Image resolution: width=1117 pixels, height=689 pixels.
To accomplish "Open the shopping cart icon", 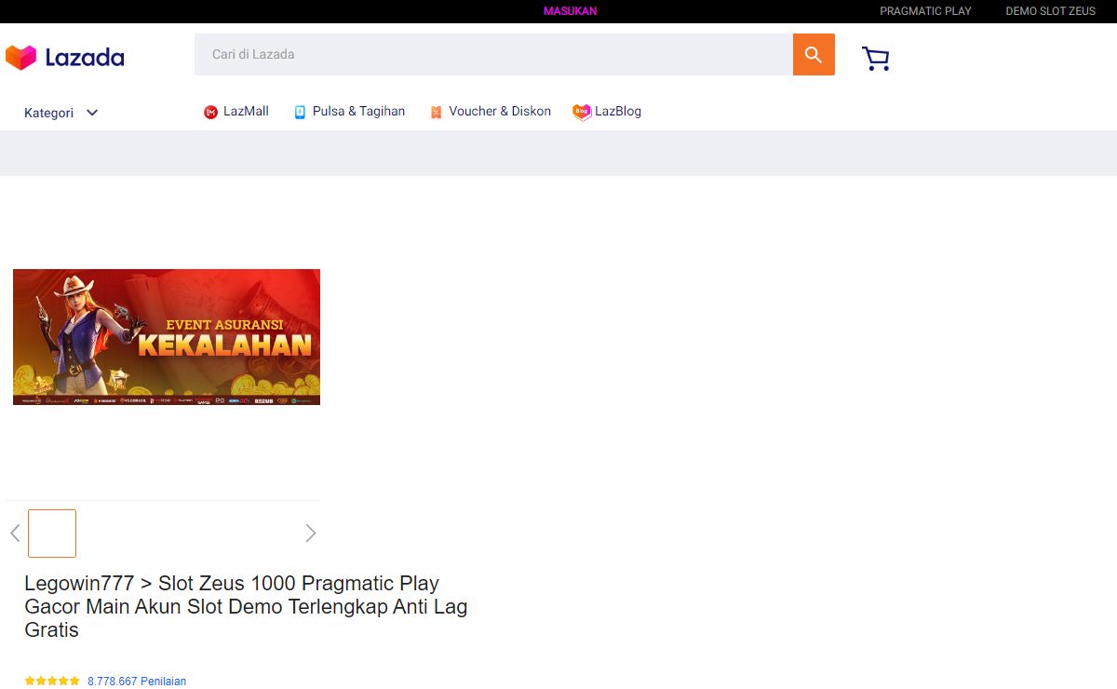I will click(876, 59).
